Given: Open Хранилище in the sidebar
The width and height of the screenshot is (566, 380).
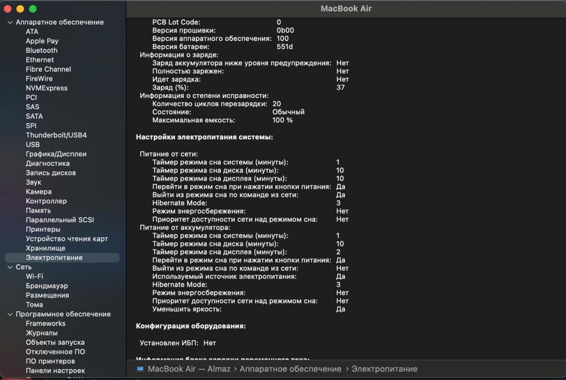Looking at the screenshot, I should tap(45, 248).
